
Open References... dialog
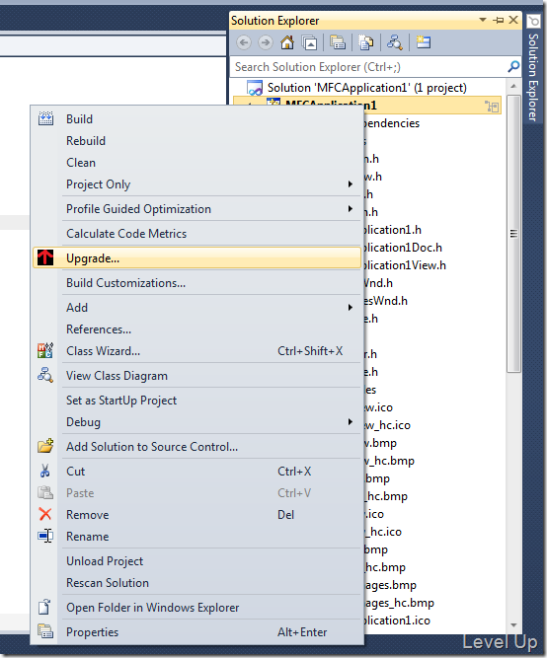[x=196, y=329]
